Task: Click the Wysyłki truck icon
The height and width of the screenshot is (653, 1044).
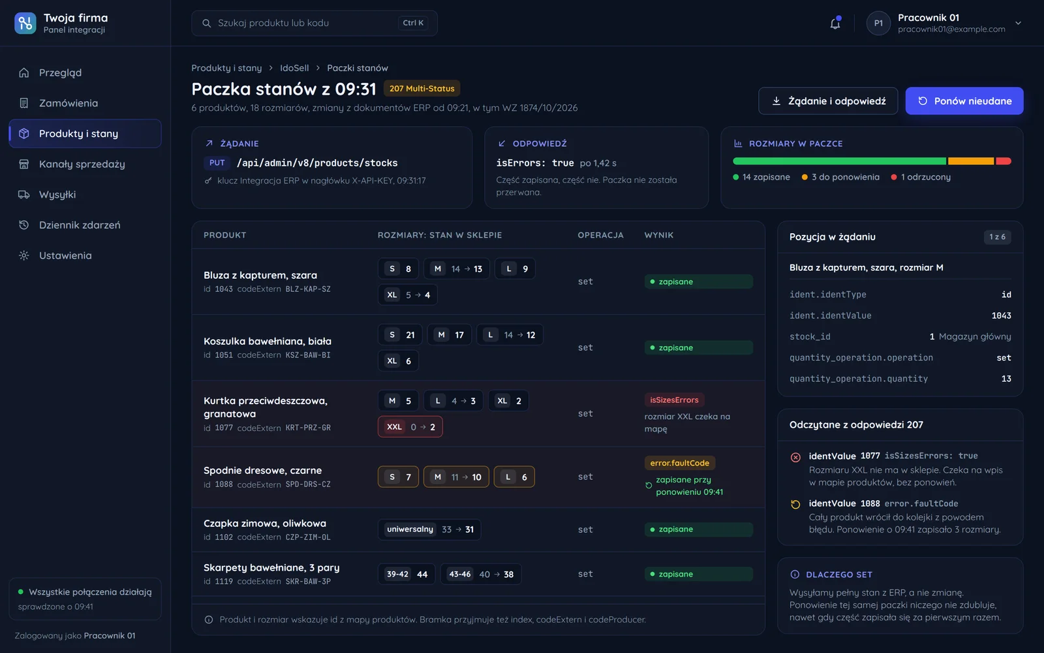Action: pos(24,195)
